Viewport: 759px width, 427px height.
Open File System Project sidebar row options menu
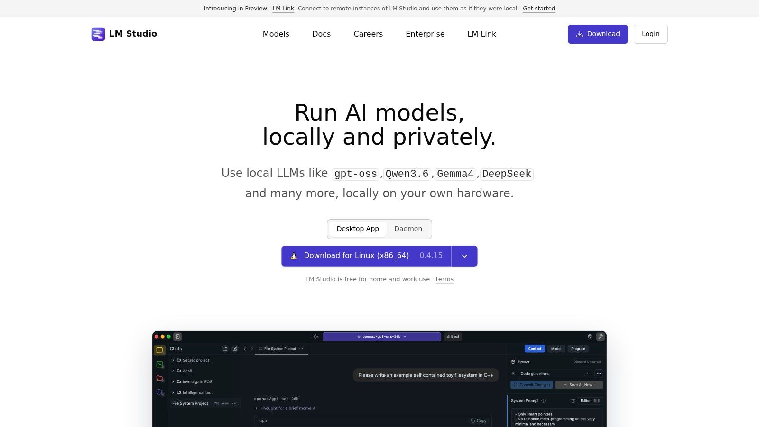point(234,403)
